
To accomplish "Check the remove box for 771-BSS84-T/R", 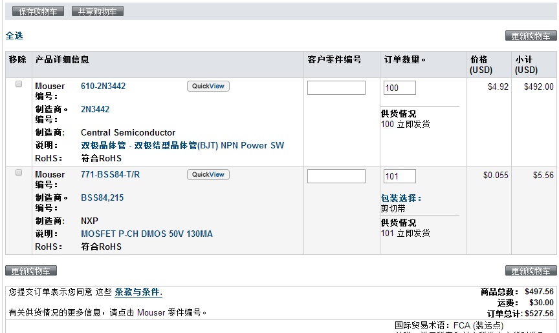I will click(19, 172).
